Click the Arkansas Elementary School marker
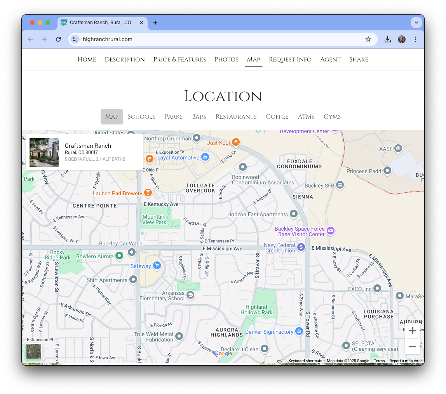Image resolution: width=446 pixels, height=394 pixels. click(x=190, y=295)
